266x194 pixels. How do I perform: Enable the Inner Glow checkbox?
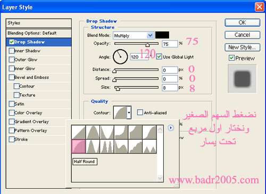(12, 68)
